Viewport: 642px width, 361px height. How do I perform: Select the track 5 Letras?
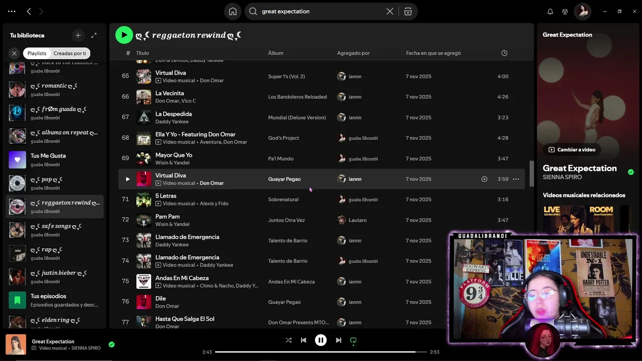click(166, 196)
